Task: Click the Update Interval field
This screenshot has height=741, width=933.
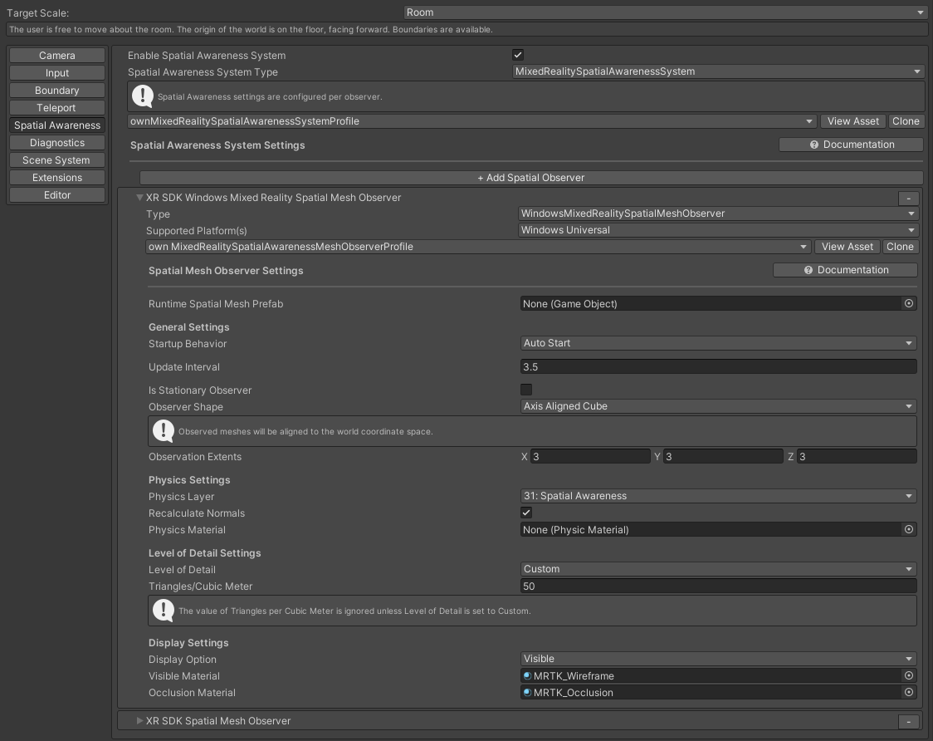Action: 718,366
